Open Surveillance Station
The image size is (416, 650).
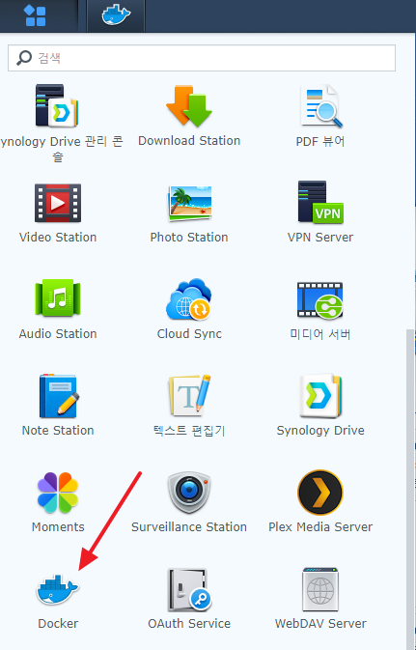point(189,493)
